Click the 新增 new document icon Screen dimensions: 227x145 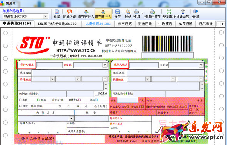click(x=57, y=11)
